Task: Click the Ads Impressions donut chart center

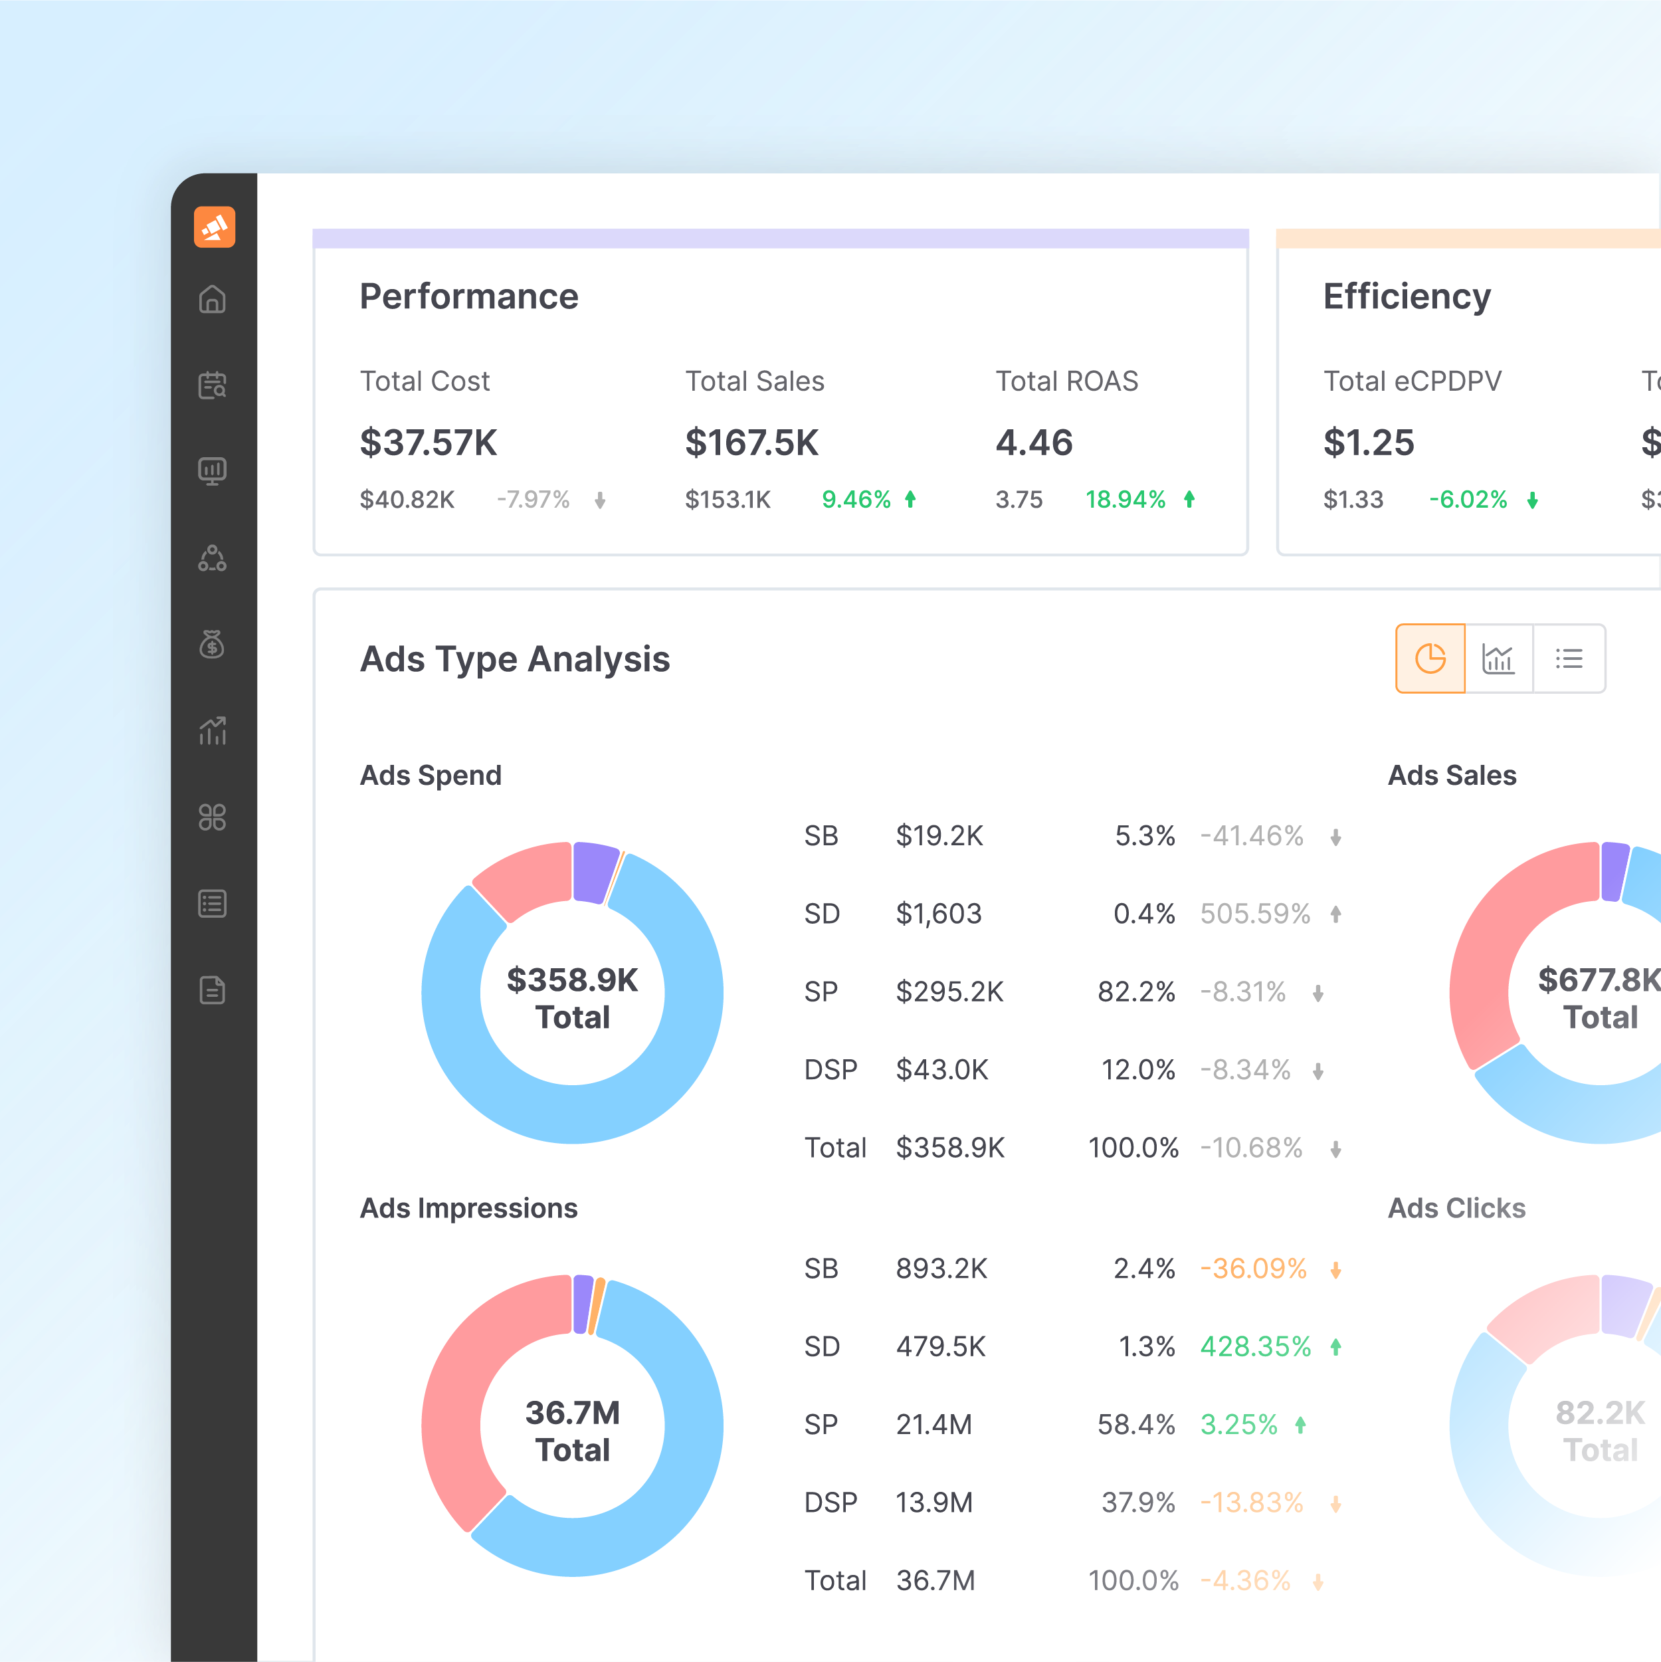Action: 572,1429
